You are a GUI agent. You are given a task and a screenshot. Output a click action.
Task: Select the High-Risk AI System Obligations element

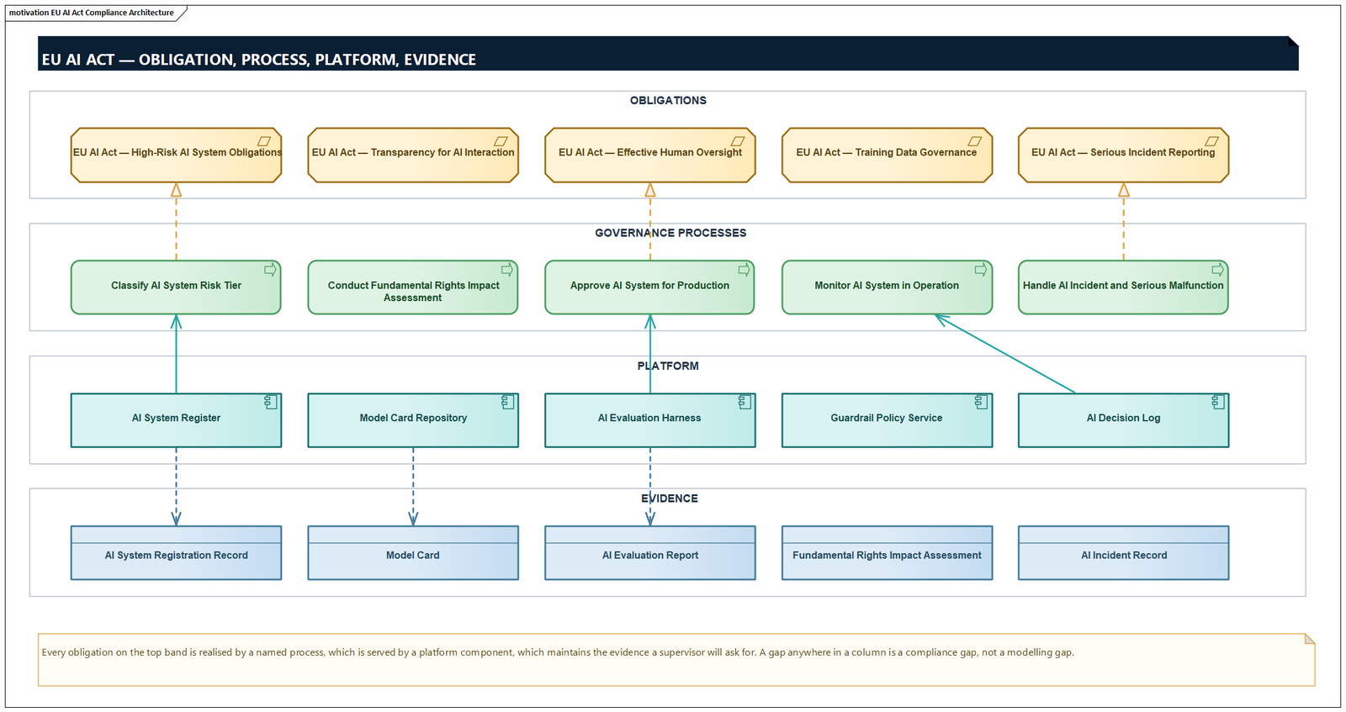tap(176, 155)
